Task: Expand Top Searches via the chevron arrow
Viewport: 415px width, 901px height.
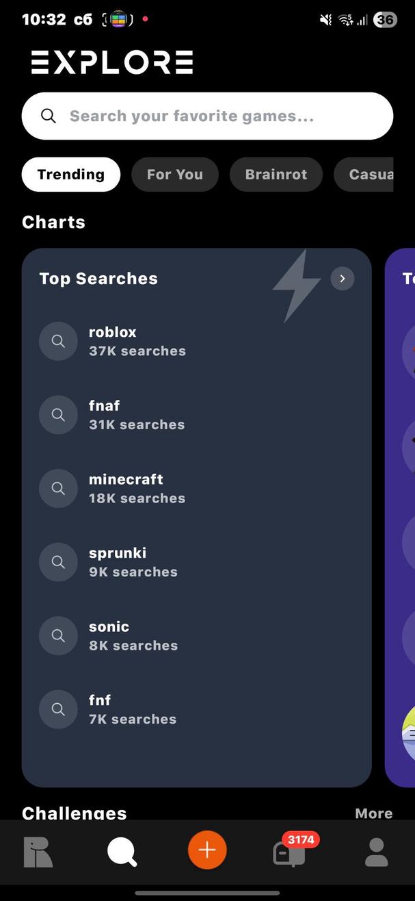Action: pyautogui.click(x=342, y=278)
